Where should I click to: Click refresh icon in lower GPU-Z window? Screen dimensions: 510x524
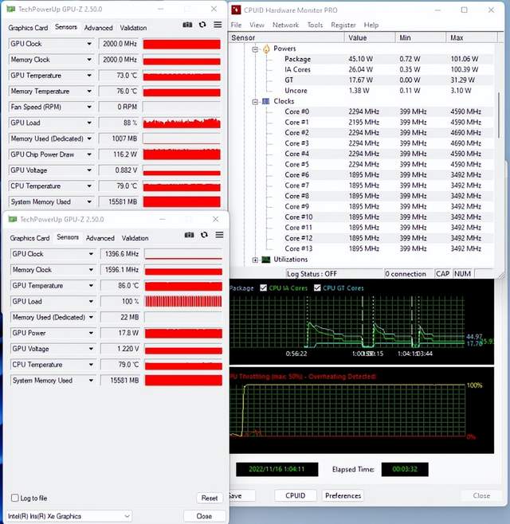[x=204, y=235]
